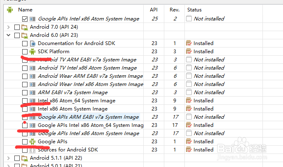
Task: Uncheck Google APIs Intel x86 Atom image API 25
Action: click(x=25, y=19)
